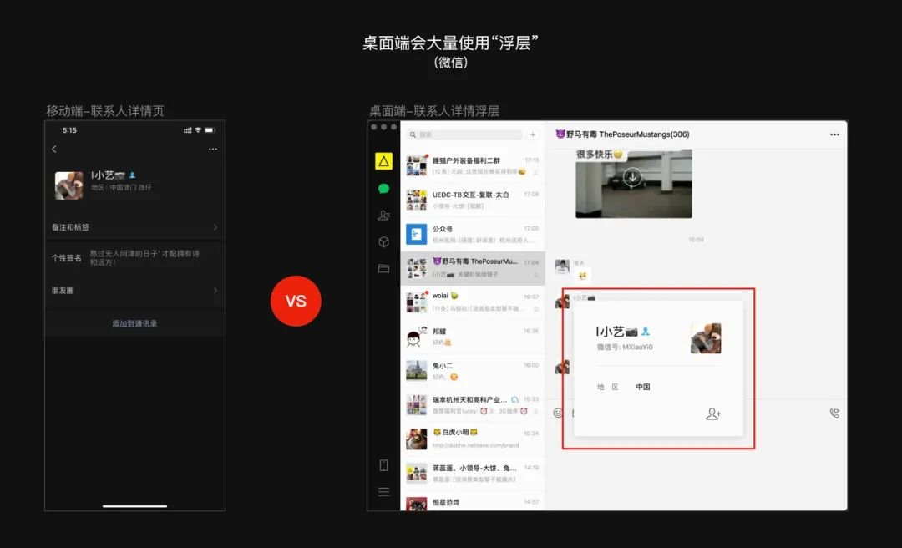Start a voice call from chat toolbar
The height and width of the screenshot is (548, 902).
tap(834, 413)
